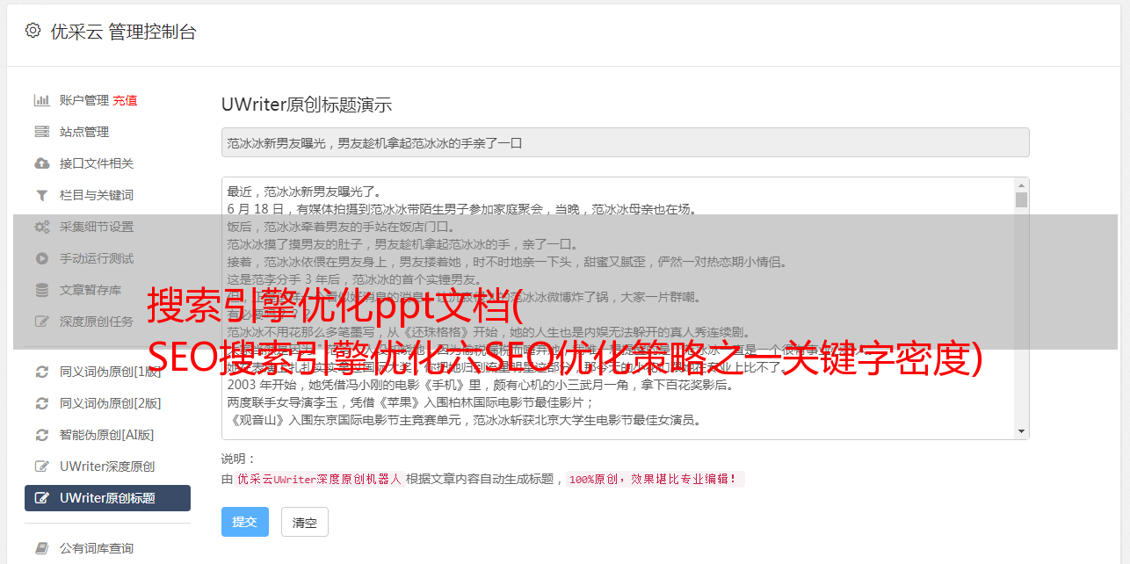Click the 说明： label
Image resolution: width=1130 pixels, height=564 pixels.
point(238,459)
